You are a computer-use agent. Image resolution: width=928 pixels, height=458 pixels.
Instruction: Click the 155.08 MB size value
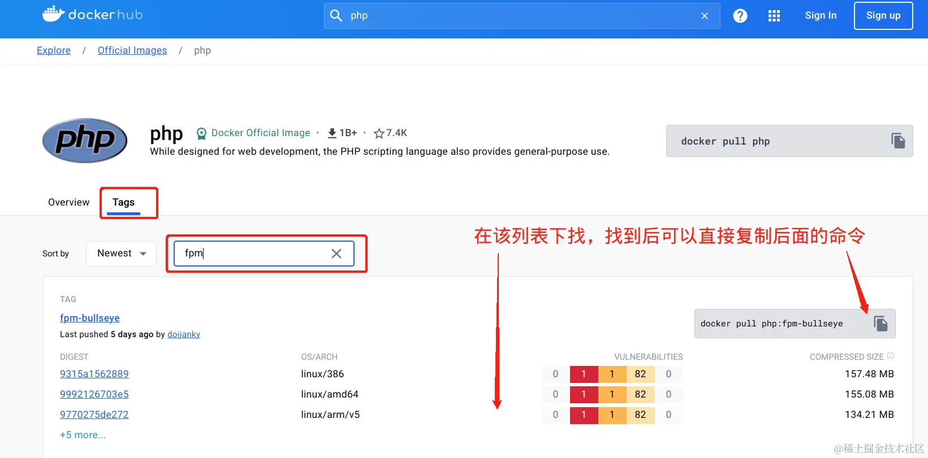coord(869,394)
